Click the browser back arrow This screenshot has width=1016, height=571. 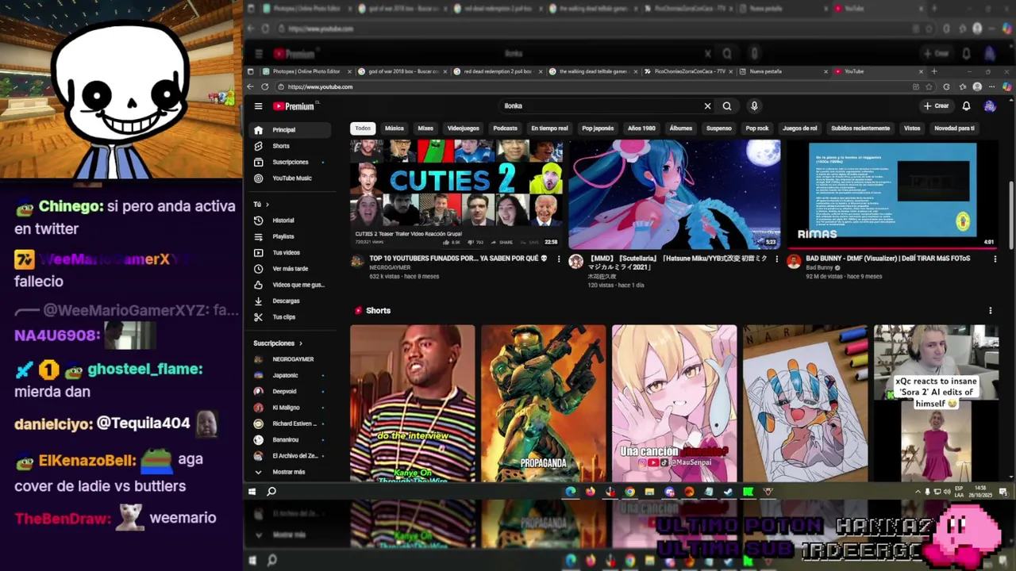point(252,87)
